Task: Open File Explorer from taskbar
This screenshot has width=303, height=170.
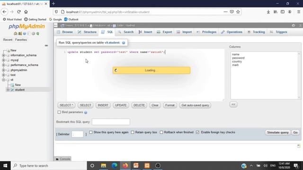Action: coord(103,166)
